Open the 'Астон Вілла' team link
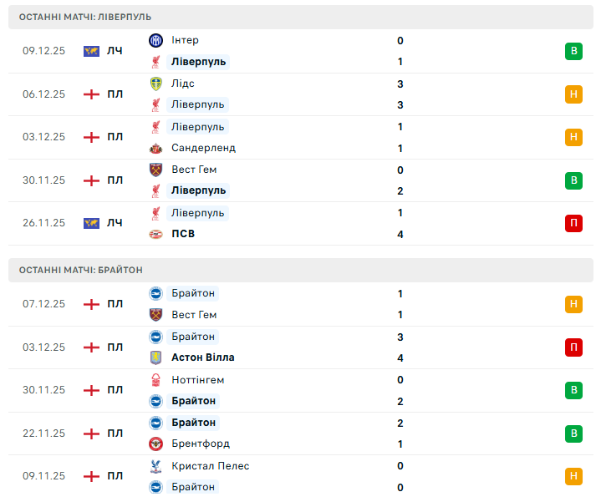This screenshot has height=502, width=601. pyautogui.click(x=202, y=357)
